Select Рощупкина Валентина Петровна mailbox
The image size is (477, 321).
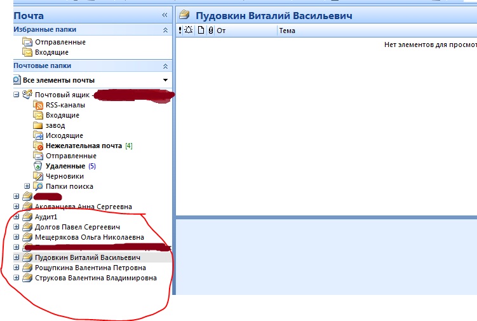tap(90, 268)
